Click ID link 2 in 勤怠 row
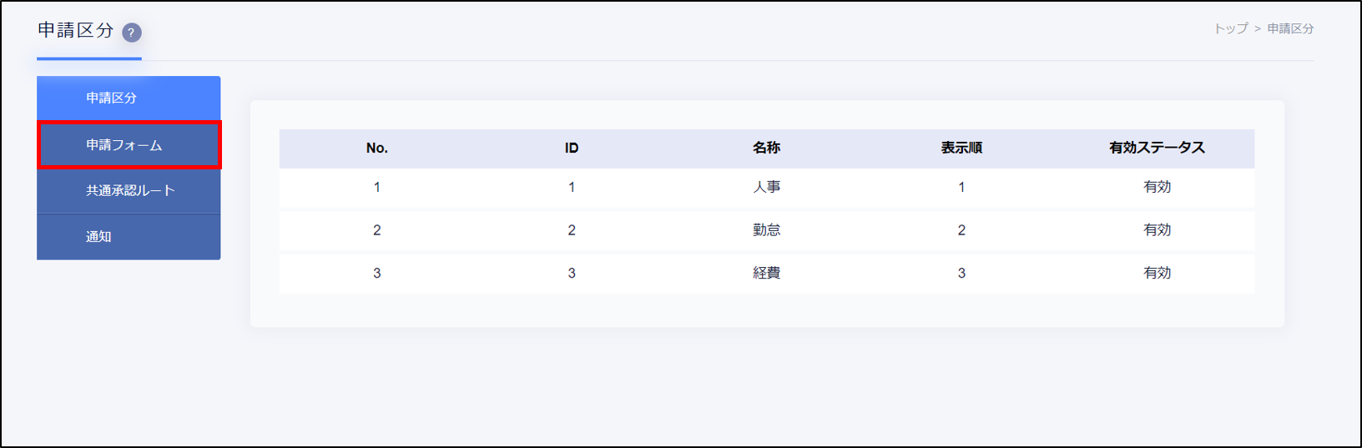This screenshot has width=1362, height=448. tap(572, 230)
